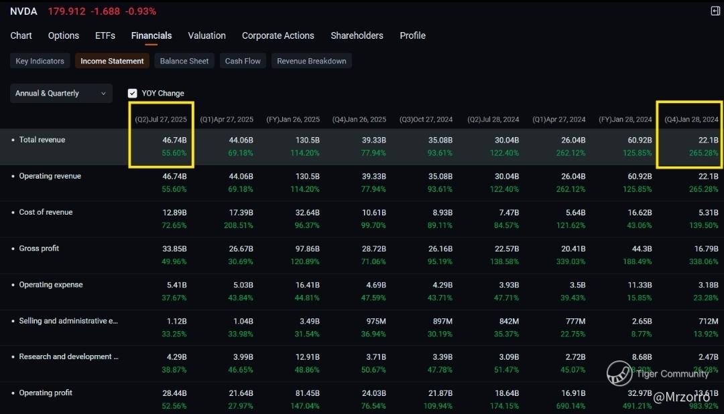
Task: Click the (Q2)Jul 27, 2025 column header
Action: point(161,119)
